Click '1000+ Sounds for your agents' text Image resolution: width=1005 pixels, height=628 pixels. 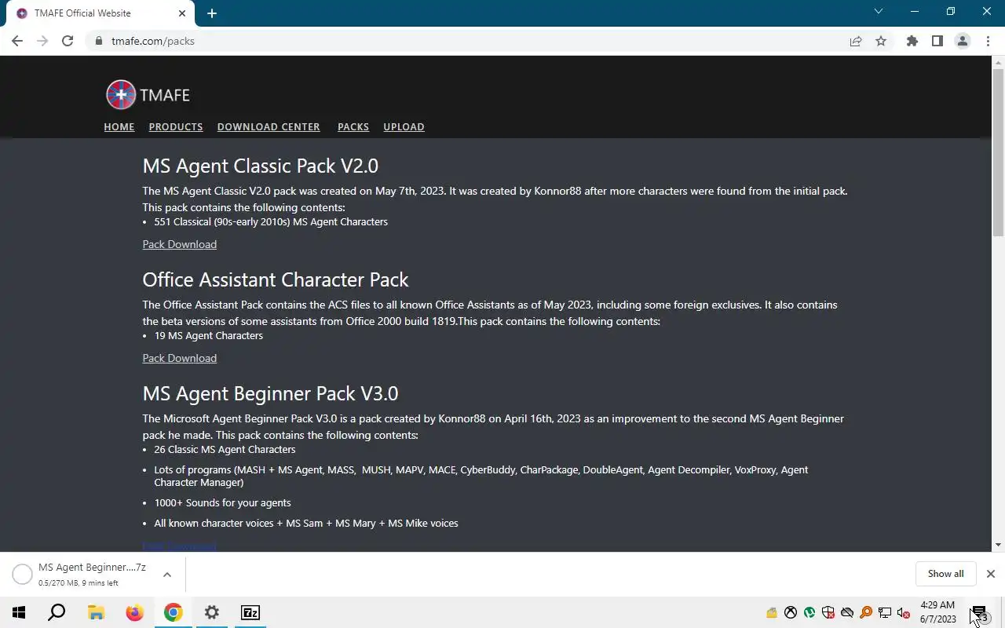(222, 503)
